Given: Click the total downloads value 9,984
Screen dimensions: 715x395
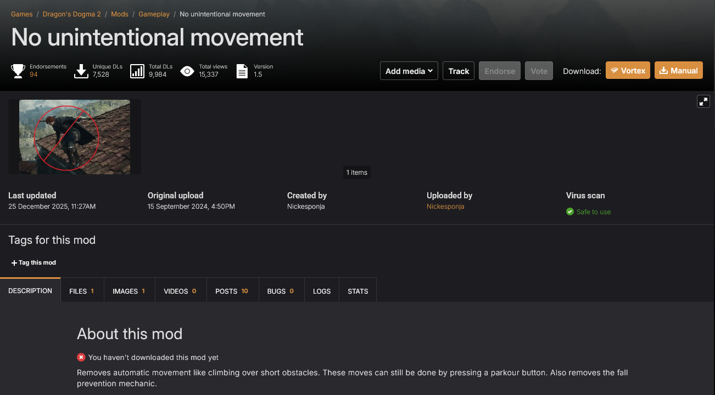Looking at the screenshot, I should [x=158, y=75].
